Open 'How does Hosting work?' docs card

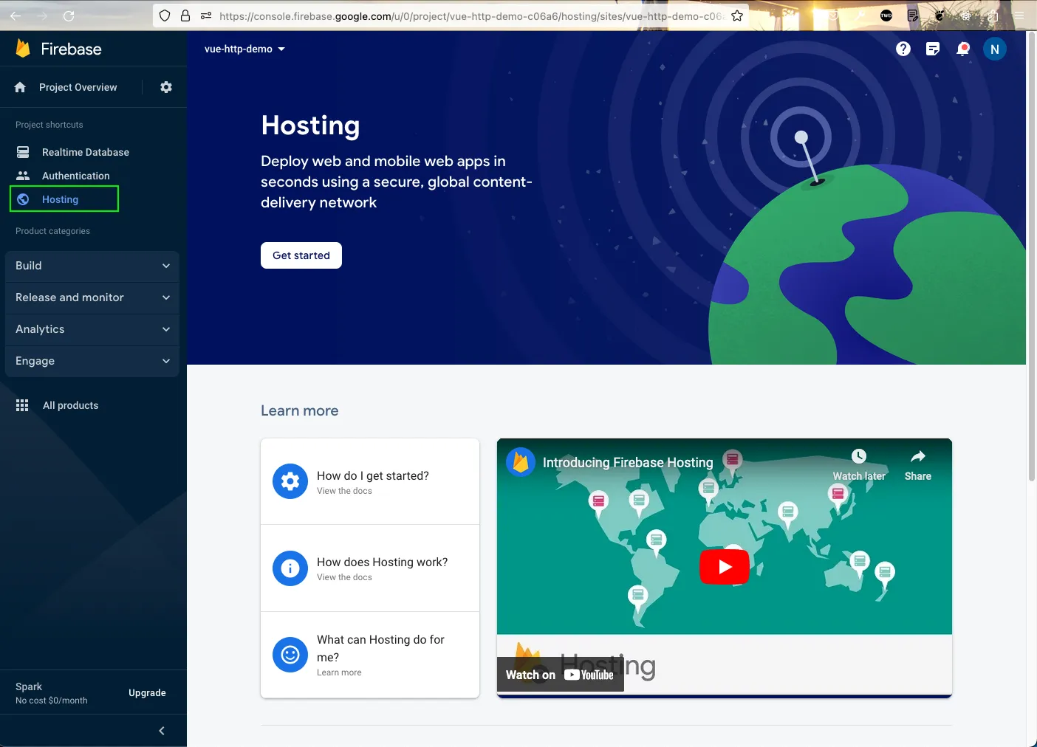[370, 568]
